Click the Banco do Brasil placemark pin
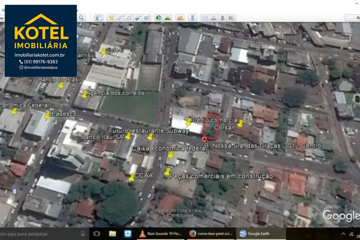 [x=61, y=85]
